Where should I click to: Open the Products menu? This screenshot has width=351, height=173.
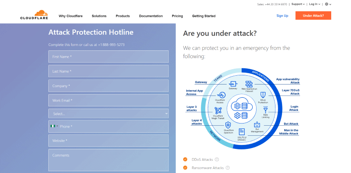(123, 16)
